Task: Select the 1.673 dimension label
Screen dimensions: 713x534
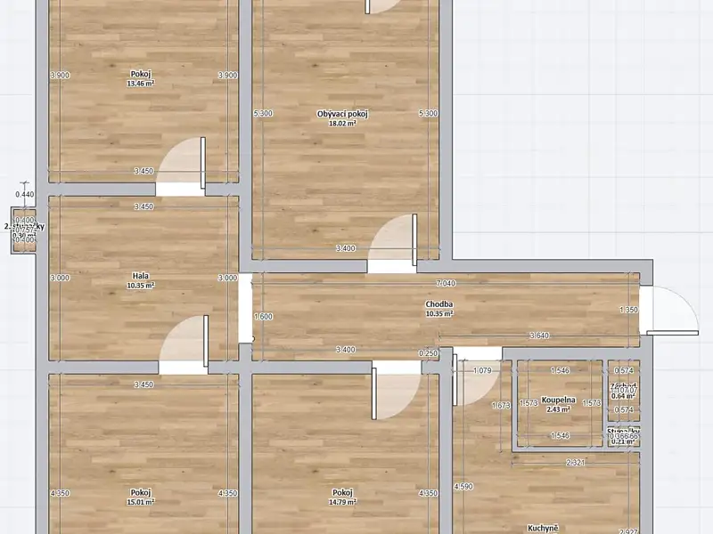Action: click(501, 406)
